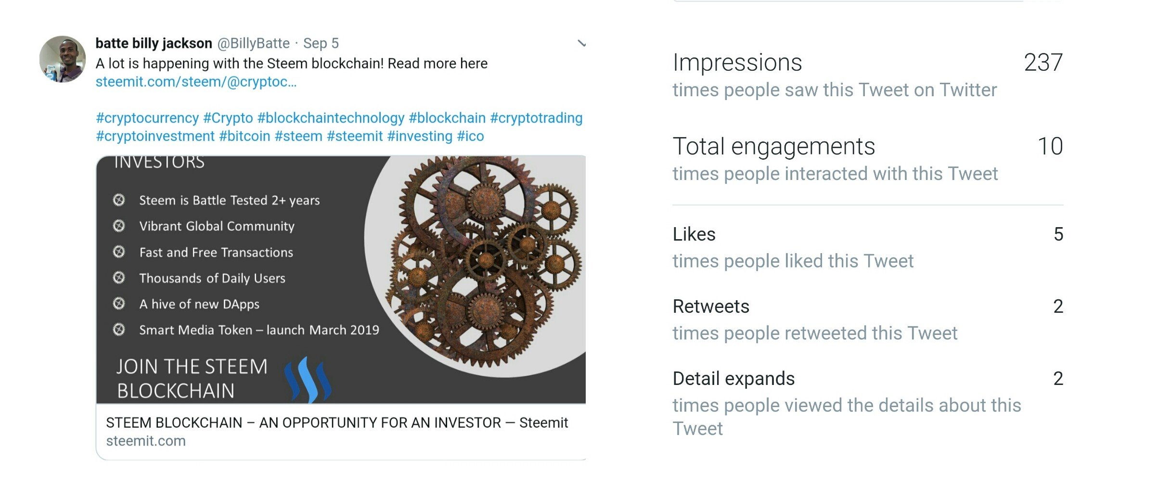
Task: Click the @BillyBatte handle
Action: coord(254,43)
